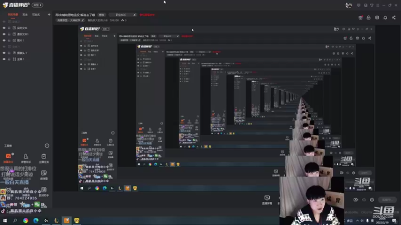Viewport: 401px width, 225px height.
Task: Select the 图片 1 layer row
Action: tap(26, 40)
